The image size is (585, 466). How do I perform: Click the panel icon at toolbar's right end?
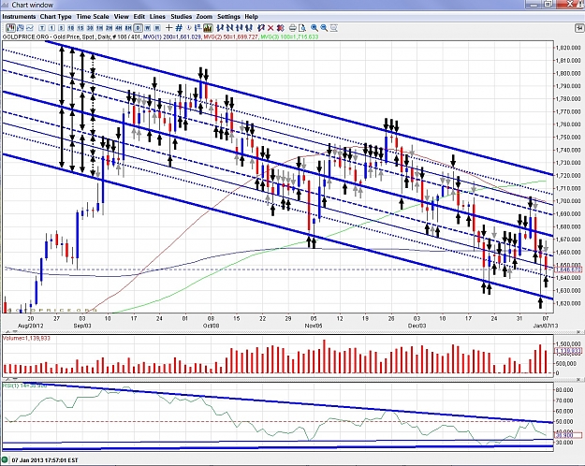pos(579,28)
